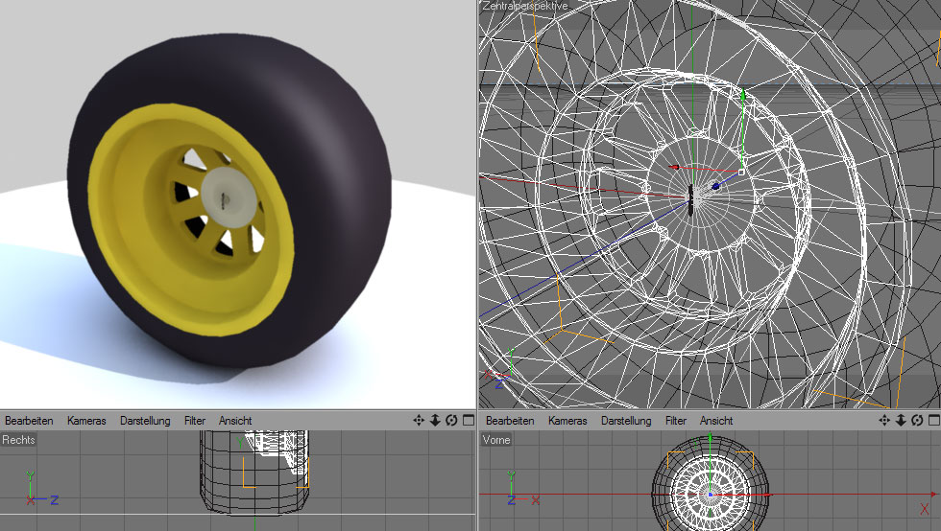This screenshot has width=941, height=531.
Task: Click the zoom arrow icon in the Vorne viewport header
Action: pos(902,421)
